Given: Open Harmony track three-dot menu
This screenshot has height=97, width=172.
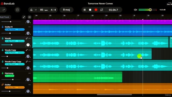Looking at the screenshot, I should coord(30,73).
